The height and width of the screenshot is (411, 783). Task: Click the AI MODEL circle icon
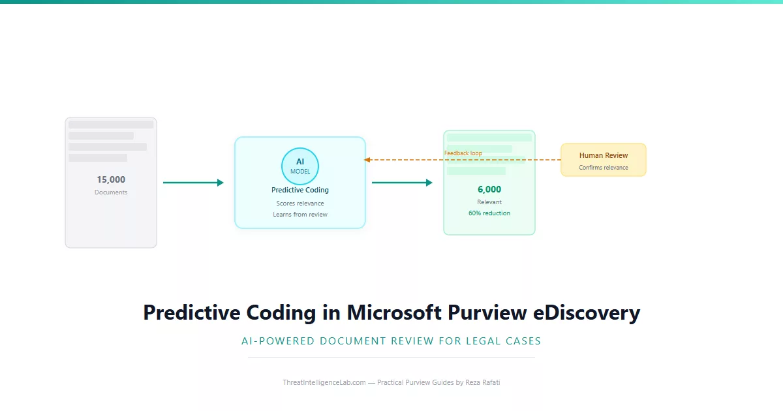click(x=300, y=166)
